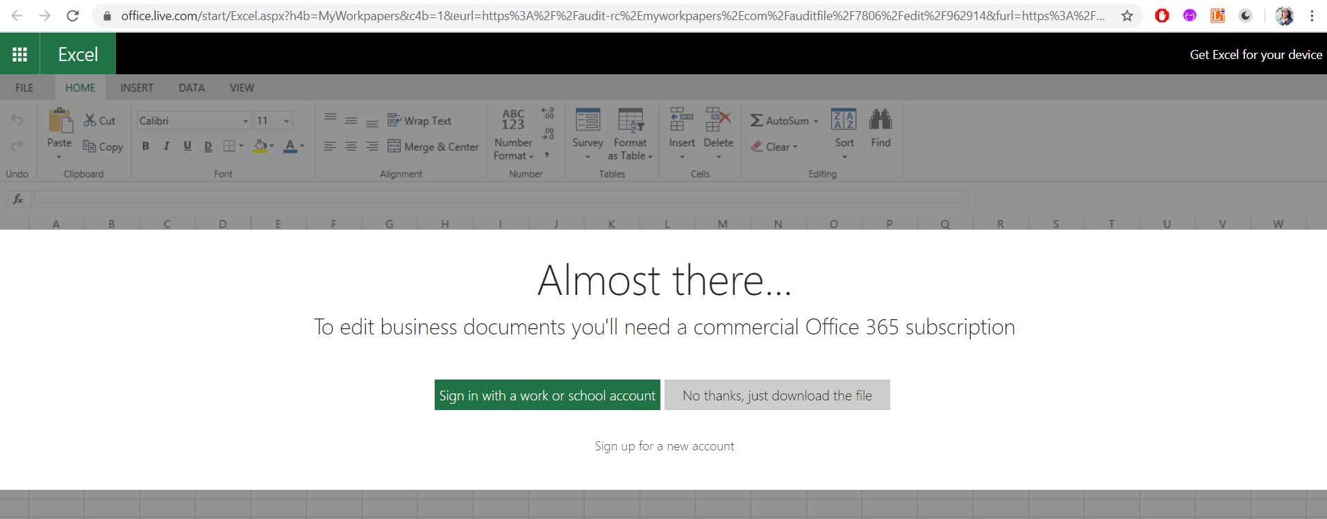The height and width of the screenshot is (519, 1327).
Task: Click the fill color paint bucket swatch
Action: [260, 146]
